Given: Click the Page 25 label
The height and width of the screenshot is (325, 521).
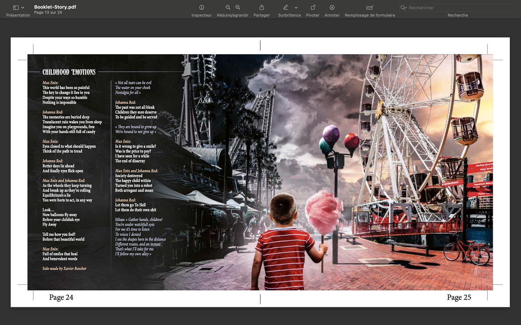Looking at the screenshot, I should pos(459,297).
